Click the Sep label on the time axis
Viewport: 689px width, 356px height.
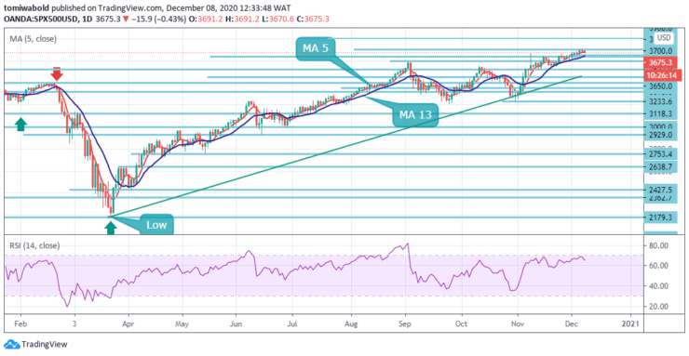coord(405,325)
